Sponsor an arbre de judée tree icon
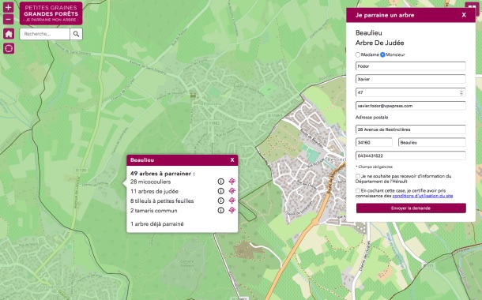Screen dimensions: 482x300 (232, 191)
